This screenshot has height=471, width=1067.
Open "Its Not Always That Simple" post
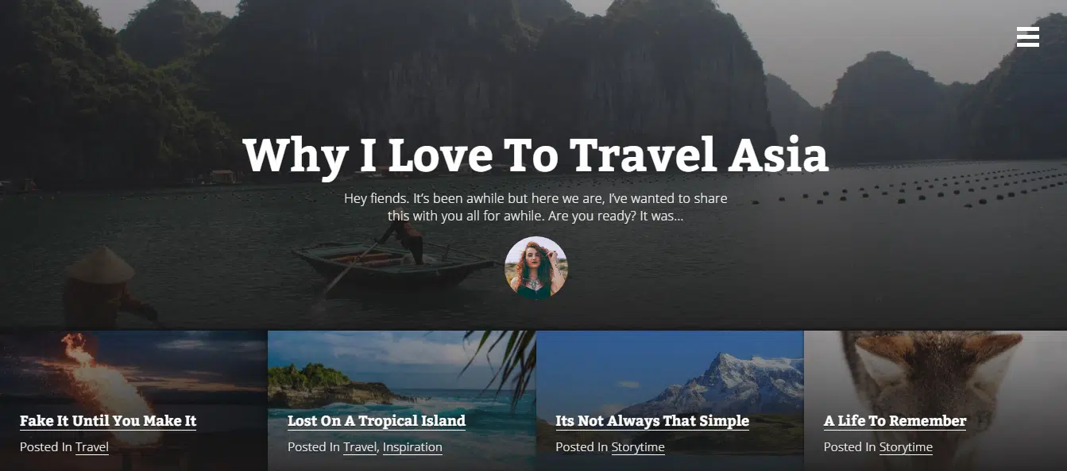coord(652,421)
